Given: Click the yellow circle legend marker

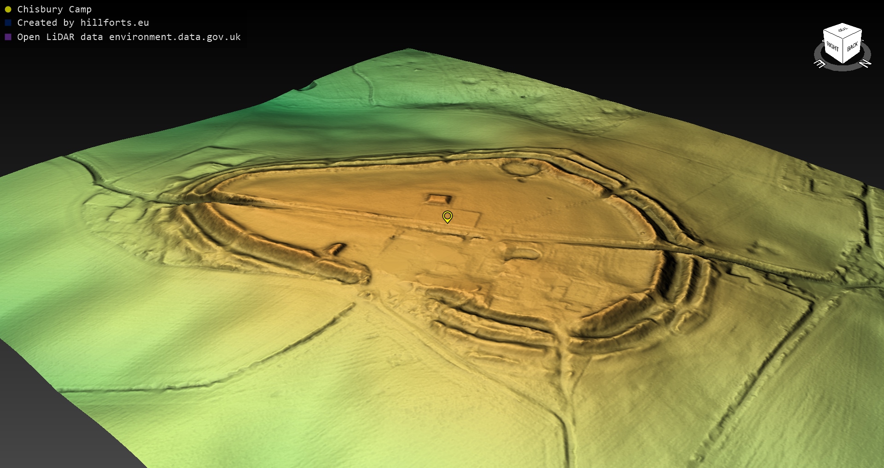Looking at the screenshot, I should [8, 9].
